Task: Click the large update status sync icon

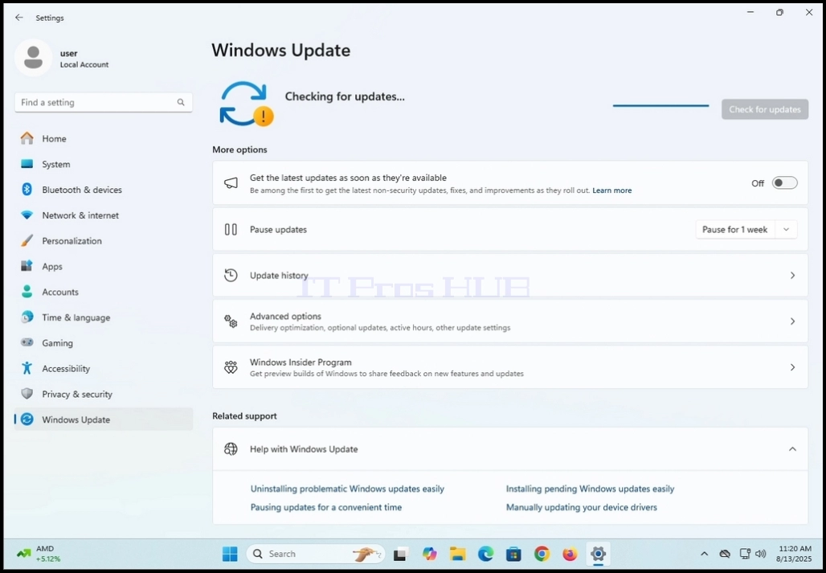Action: [x=246, y=103]
